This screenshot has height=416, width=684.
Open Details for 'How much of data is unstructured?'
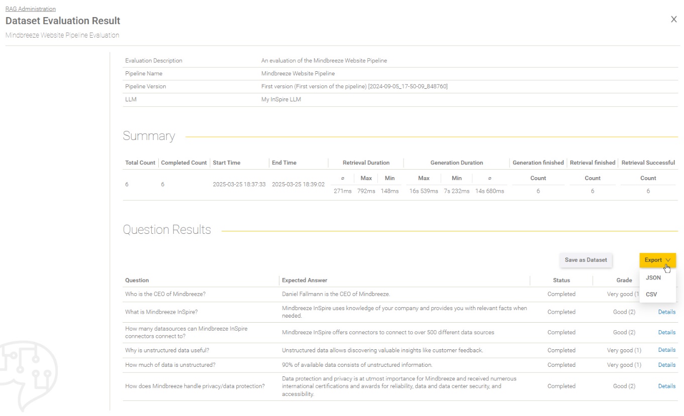coord(666,365)
